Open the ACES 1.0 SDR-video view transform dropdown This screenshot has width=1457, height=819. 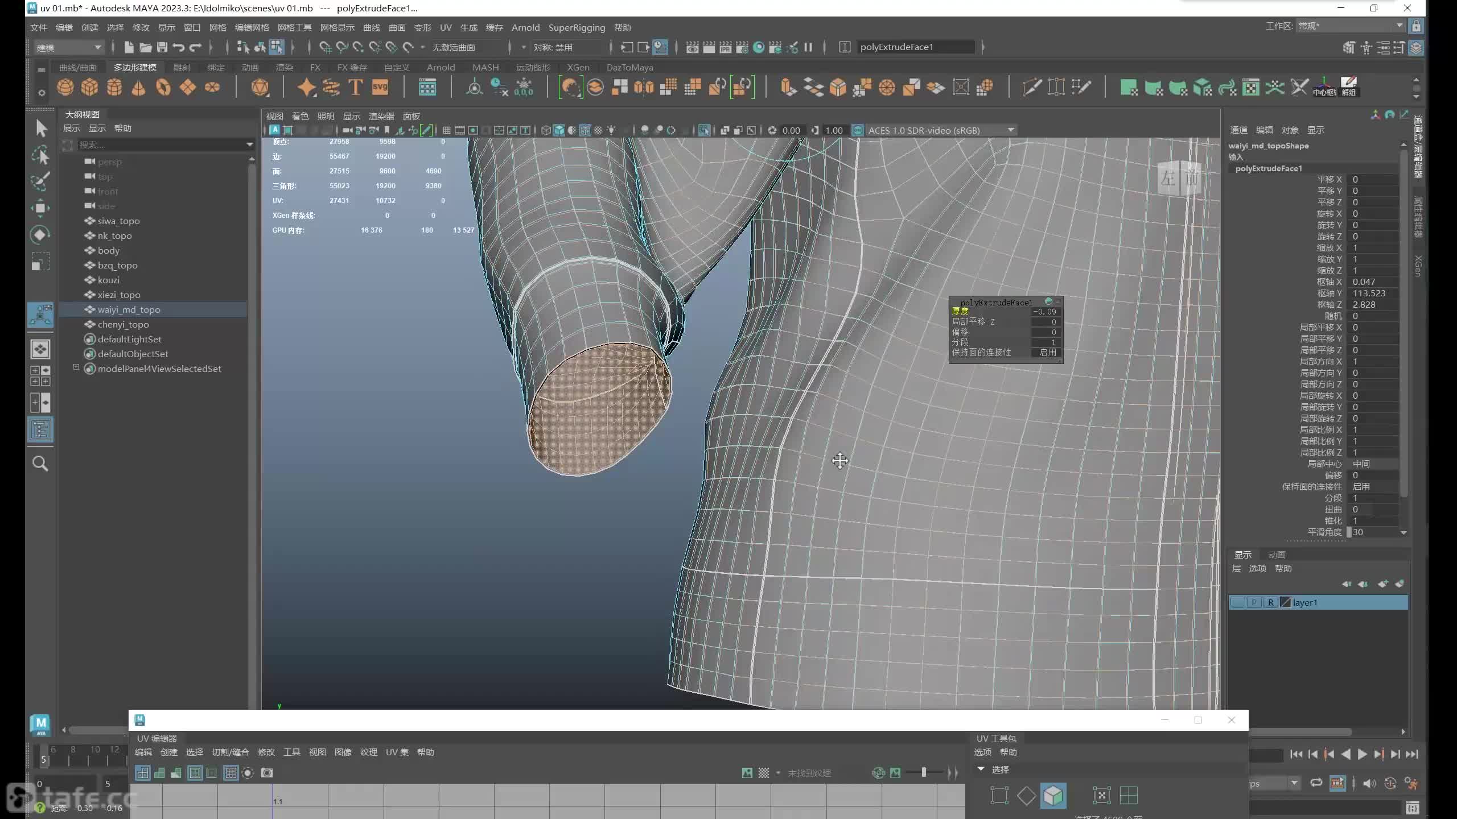(x=941, y=130)
